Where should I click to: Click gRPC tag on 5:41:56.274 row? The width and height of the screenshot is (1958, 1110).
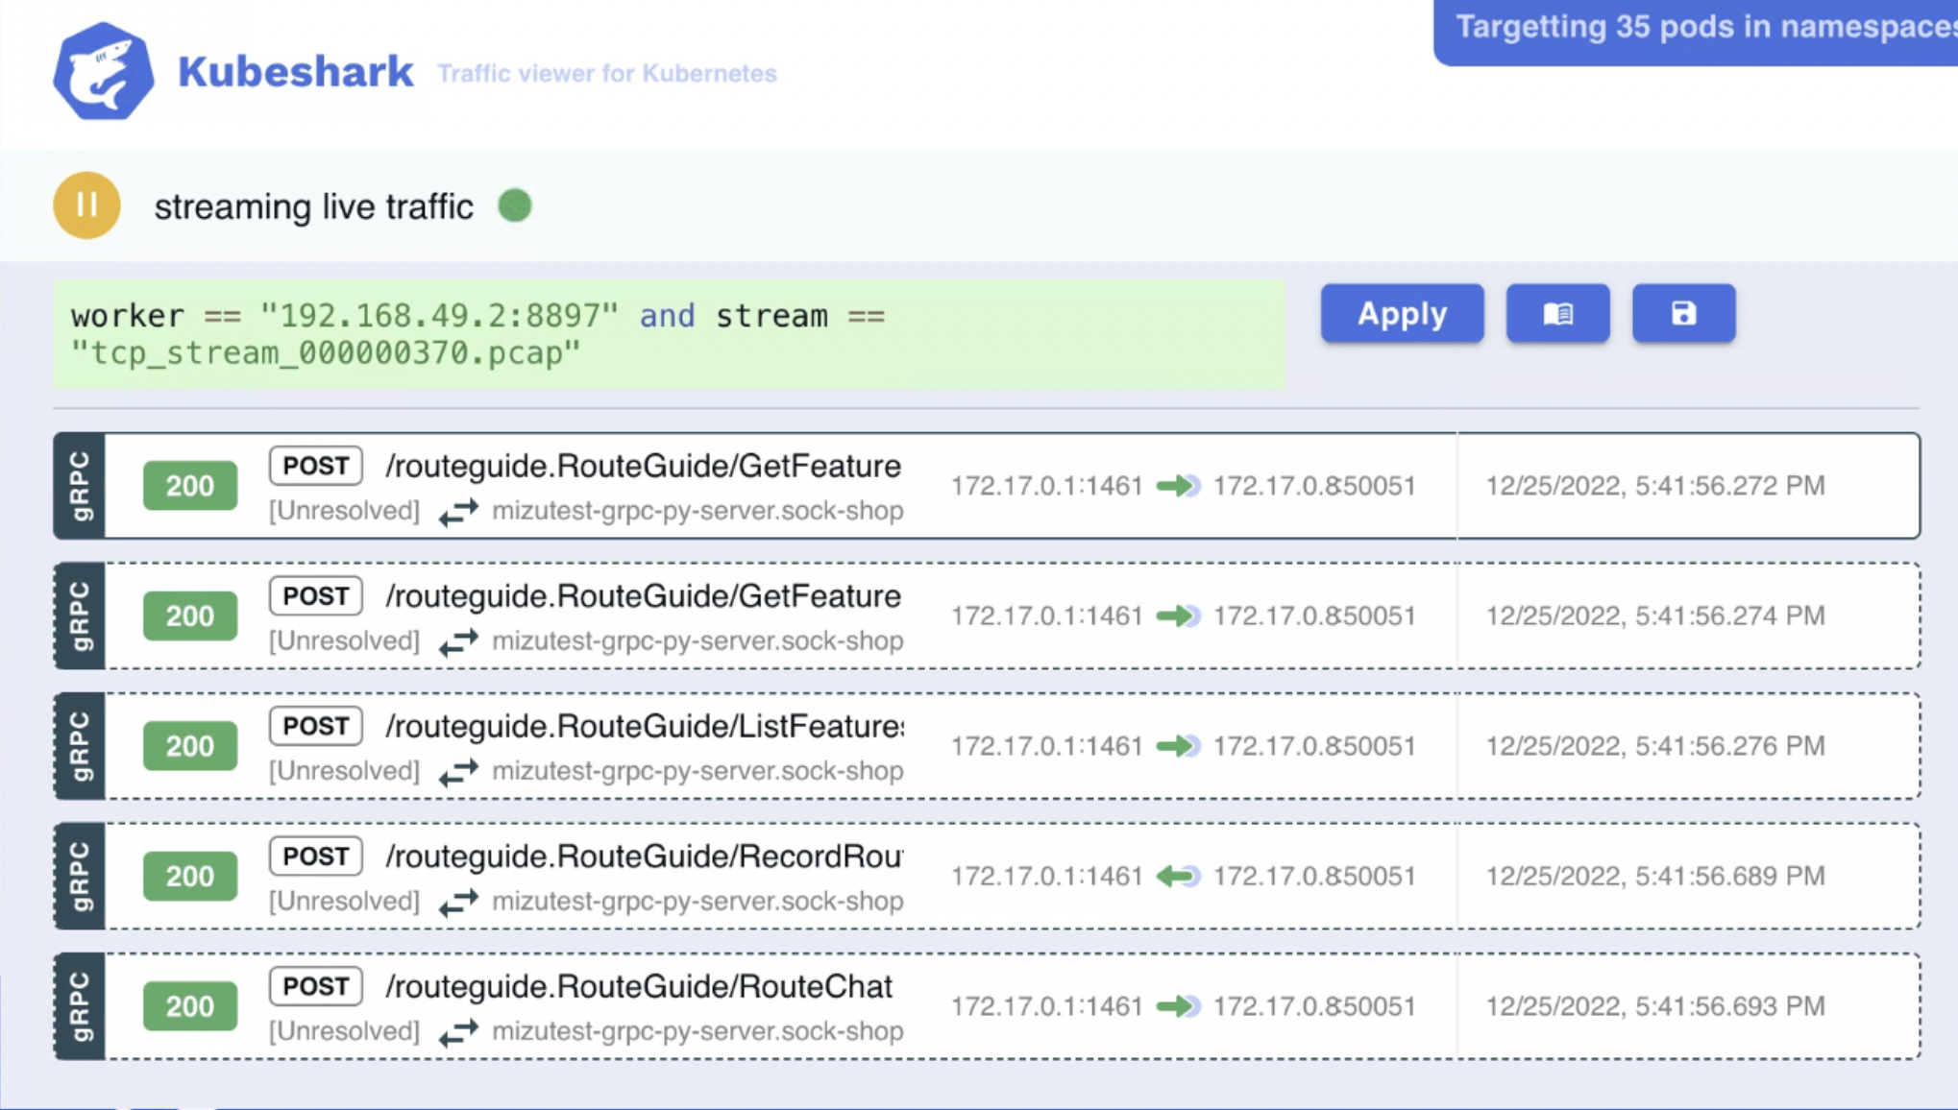80,615
